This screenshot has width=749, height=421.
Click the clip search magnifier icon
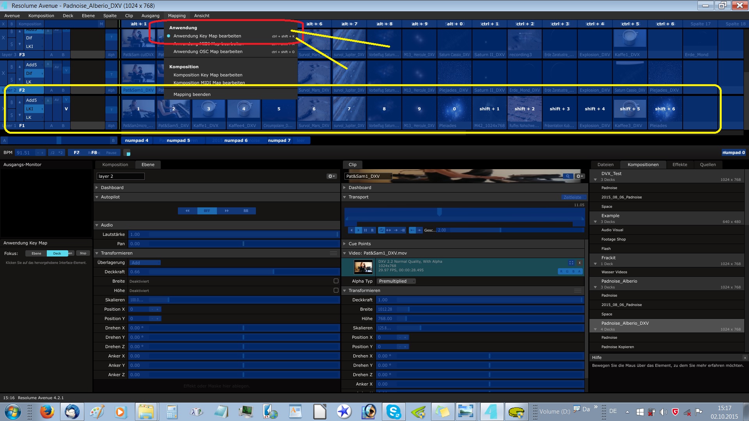click(568, 176)
